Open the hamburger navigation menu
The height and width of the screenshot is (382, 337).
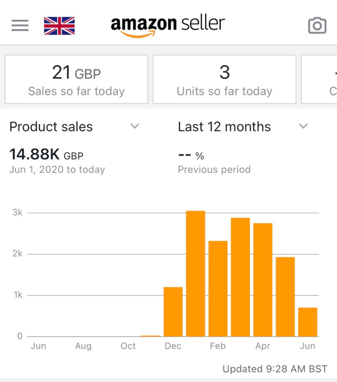coord(20,25)
